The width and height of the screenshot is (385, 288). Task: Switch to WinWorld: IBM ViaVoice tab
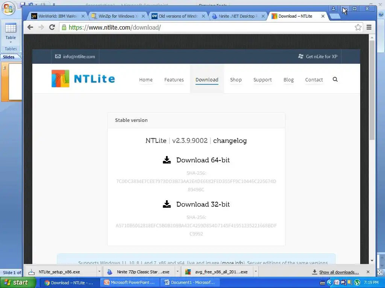[x=58, y=16]
